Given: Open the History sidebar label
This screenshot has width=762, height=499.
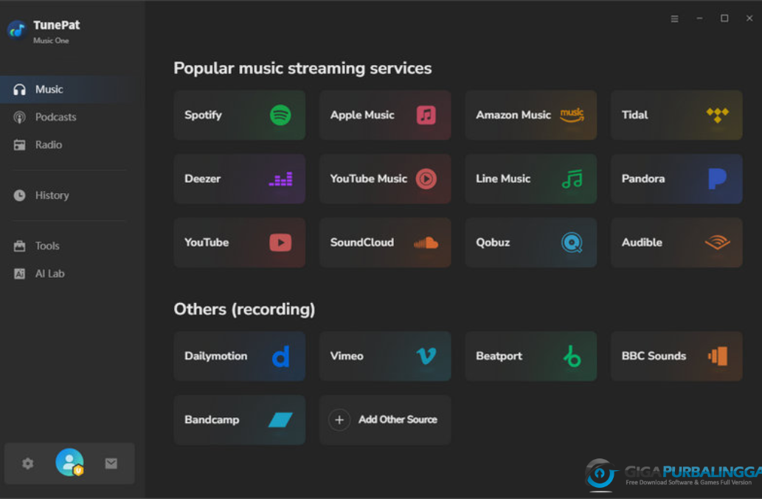Looking at the screenshot, I should point(52,195).
